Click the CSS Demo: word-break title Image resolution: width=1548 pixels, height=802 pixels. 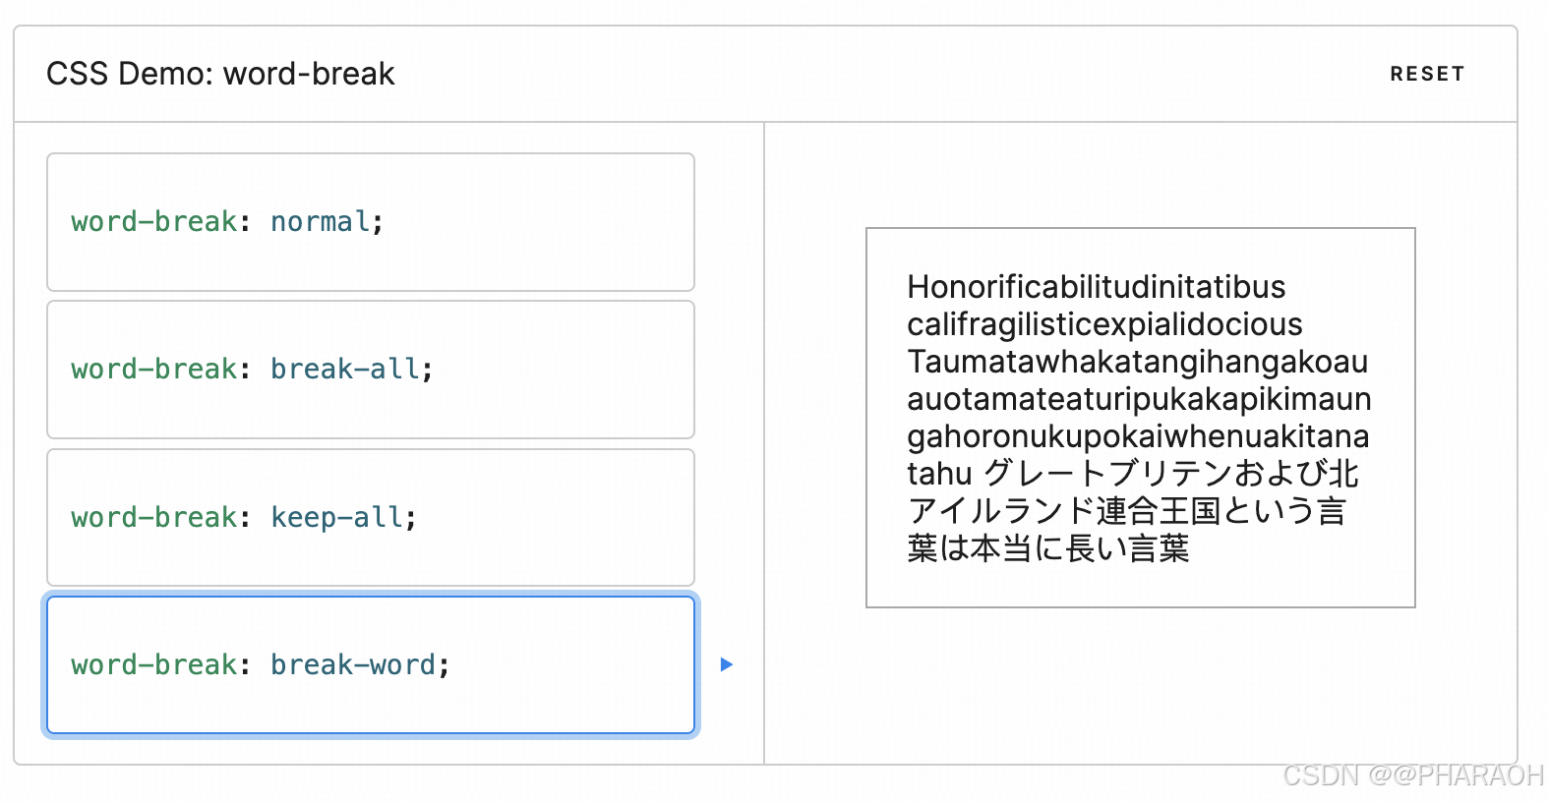pyautogui.click(x=219, y=73)
